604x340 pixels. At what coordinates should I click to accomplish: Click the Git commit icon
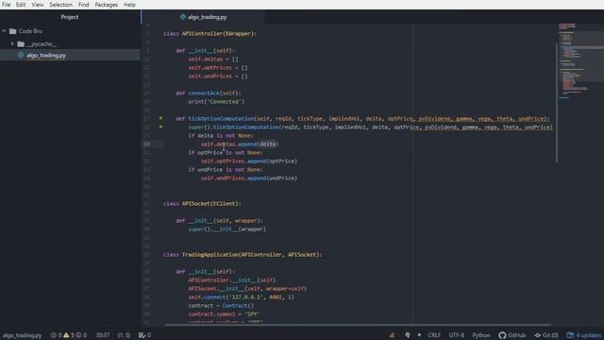(x=538, y=335)
